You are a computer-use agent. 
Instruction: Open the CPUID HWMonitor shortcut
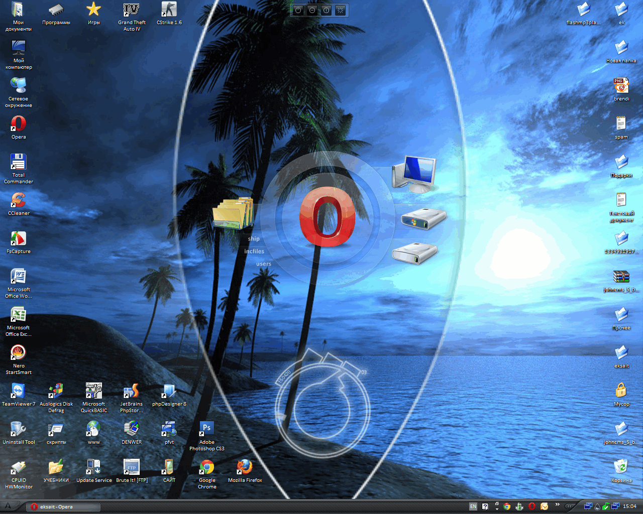19,474
